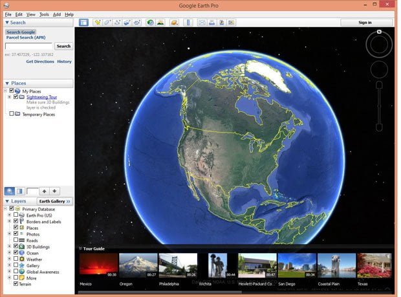Move selected place down arrow

click(54, 191)
